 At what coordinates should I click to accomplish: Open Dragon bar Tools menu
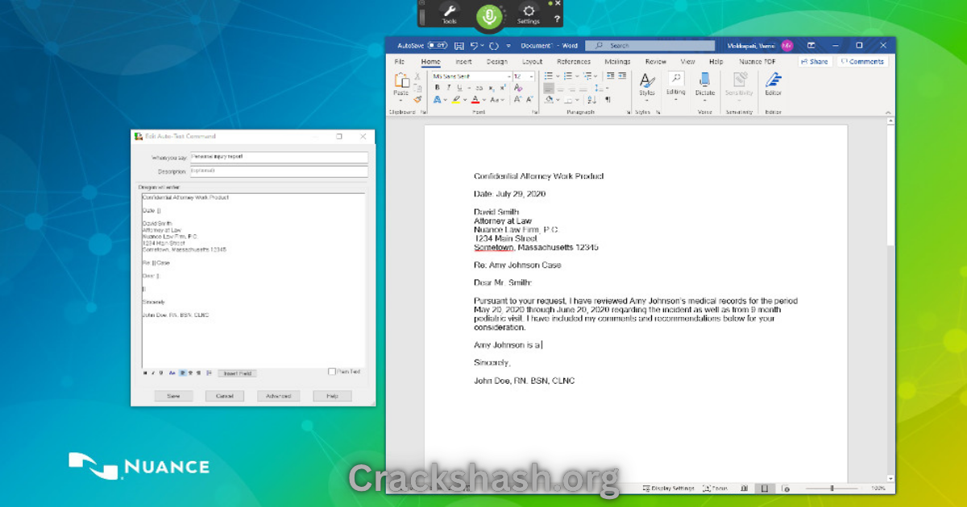click(x=450, y=14)
